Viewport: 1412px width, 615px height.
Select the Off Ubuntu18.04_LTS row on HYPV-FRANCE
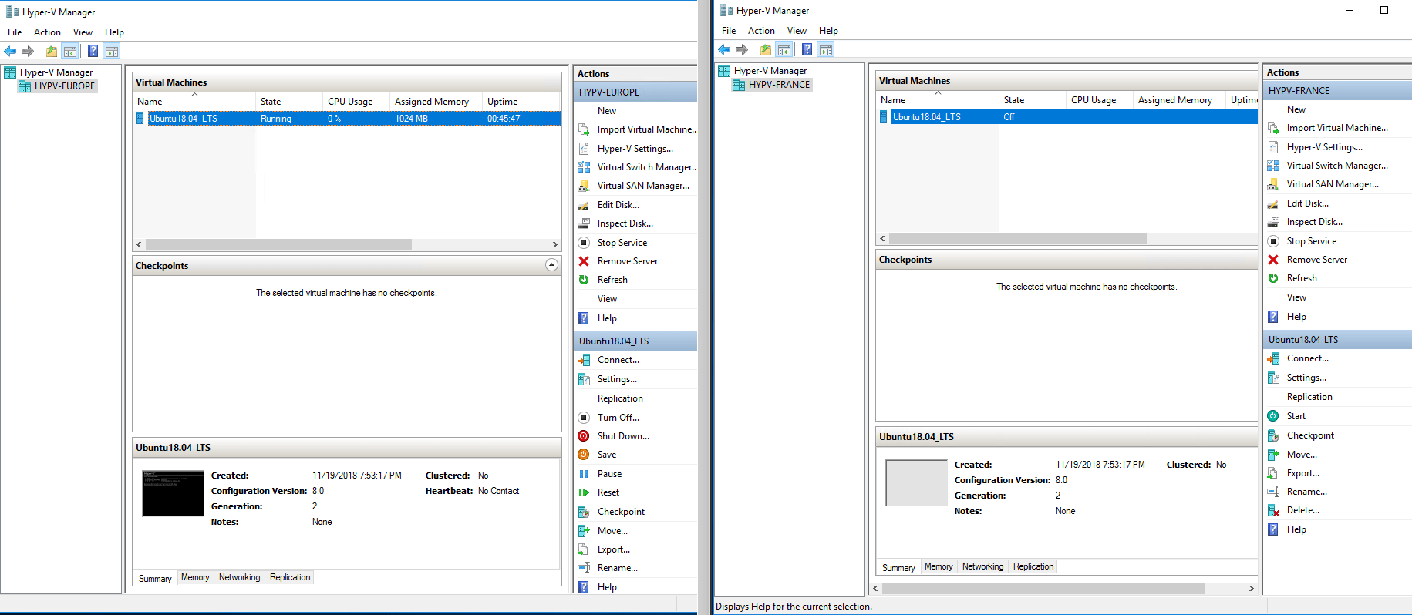[1068, 117]
